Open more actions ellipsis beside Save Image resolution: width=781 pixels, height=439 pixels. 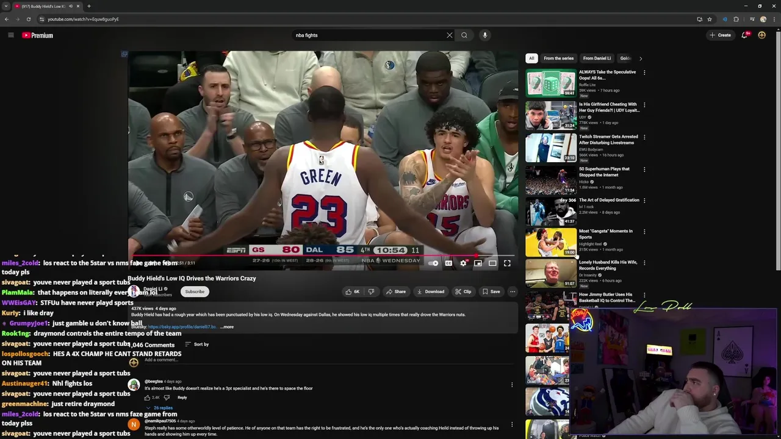point(513,291)
